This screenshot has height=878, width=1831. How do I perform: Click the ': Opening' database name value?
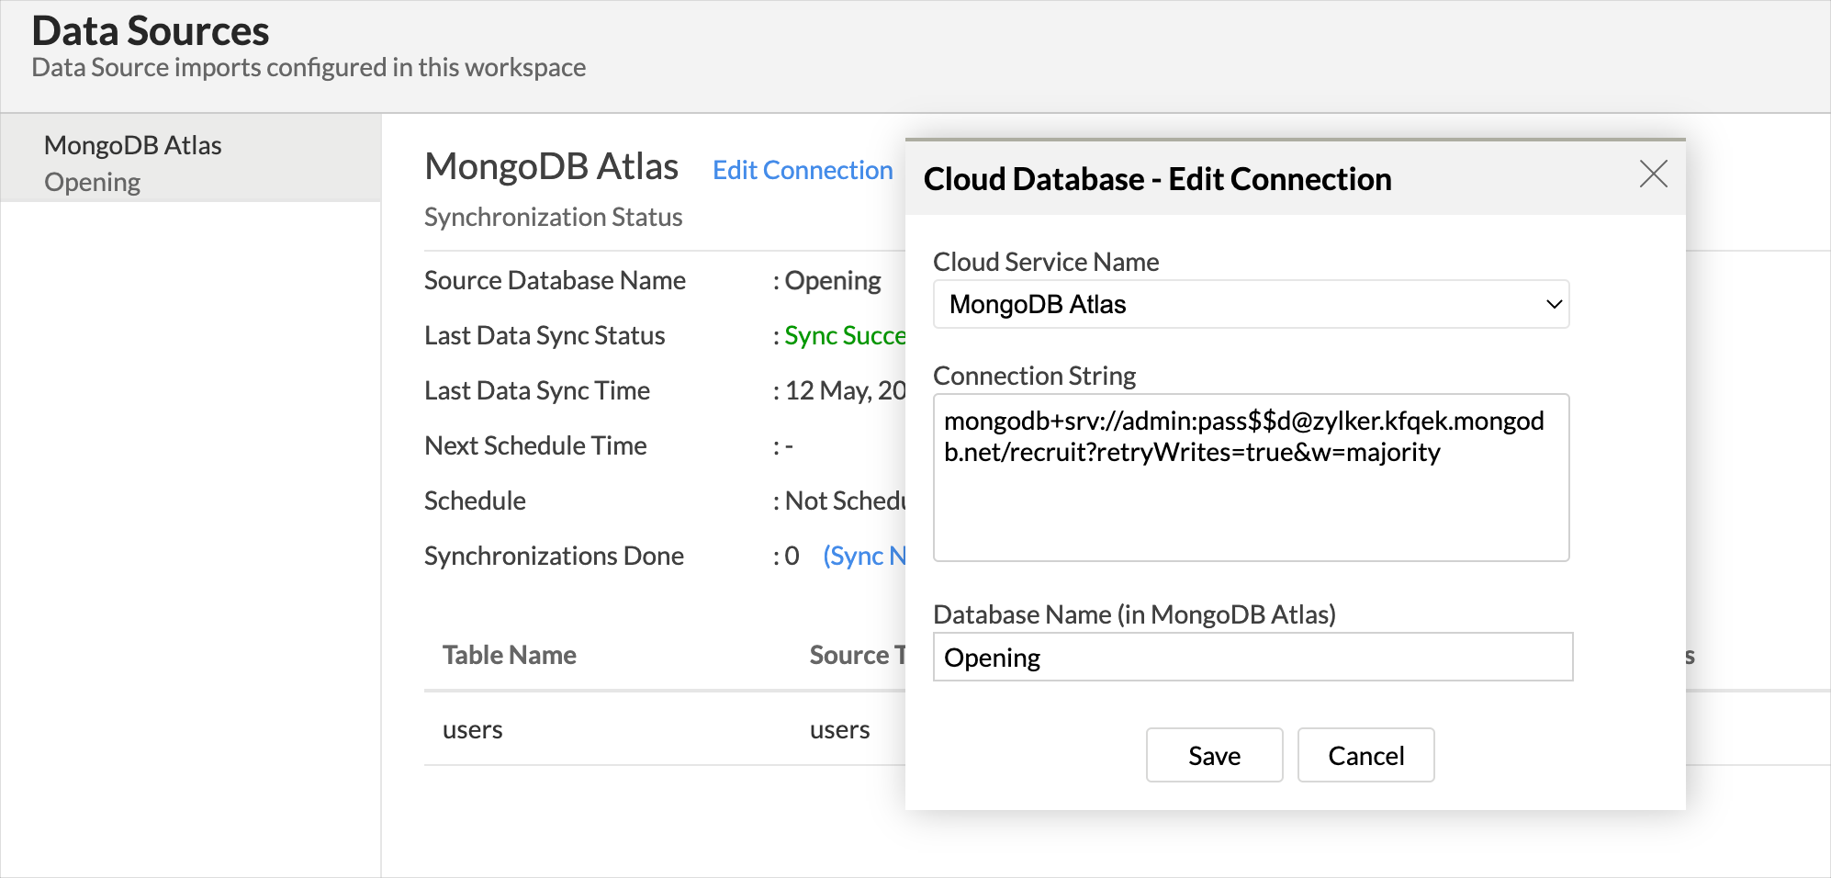pyautogui.click(x=826, y=280)
